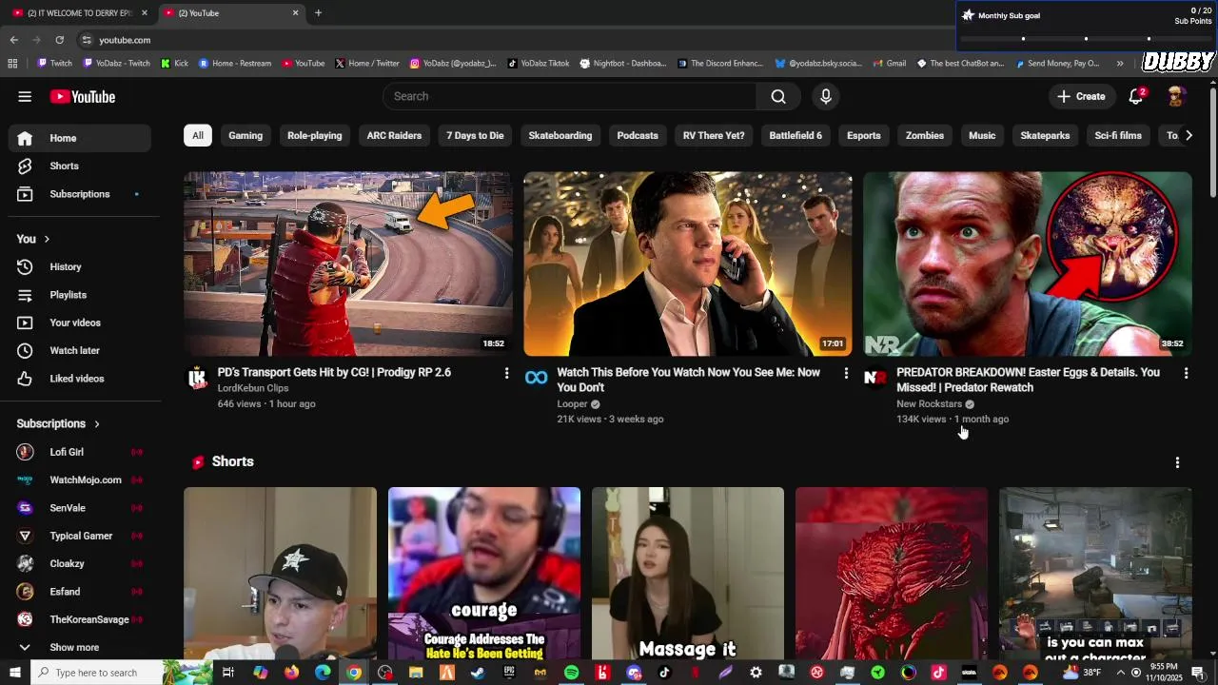Open the Gmail bookmark
The width and height of the screenshot is (1218, 685).
pos(890,64)
